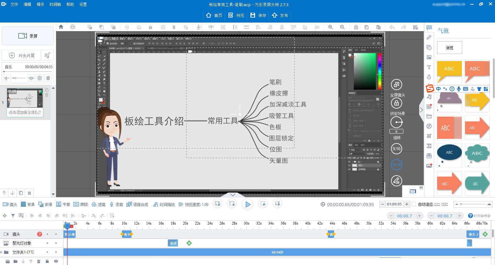The width and height of the screenshot is (495, 265).
Task: Collapse the right bubble panel arrow
Action: (421, 110)
